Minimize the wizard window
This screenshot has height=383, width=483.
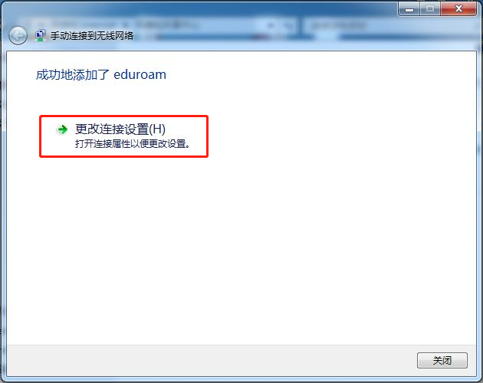coord(409,9)
